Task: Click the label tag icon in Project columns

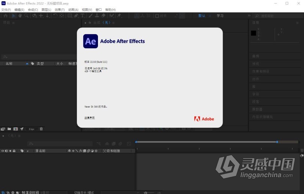Action: [x=32, y=63]
